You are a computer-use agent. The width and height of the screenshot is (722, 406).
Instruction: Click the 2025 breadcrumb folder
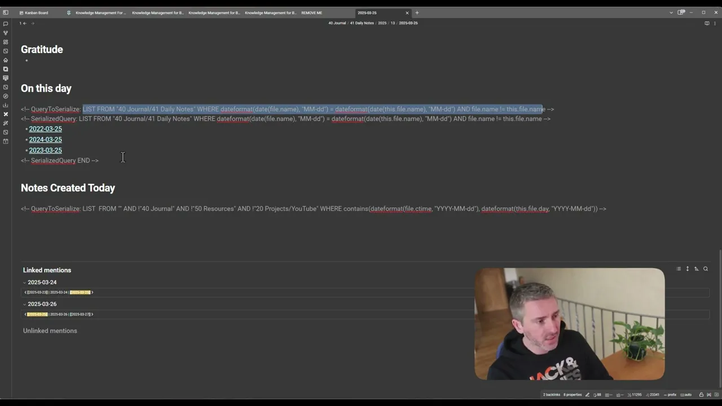tap(382, 23)
